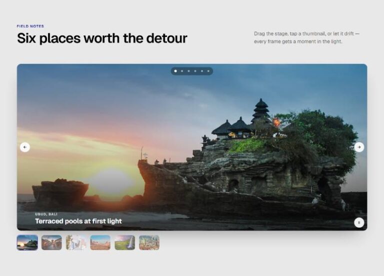384x276 pixels.
Task: Click the 'Six places worth the detour' heading
Action: (102, 38)
